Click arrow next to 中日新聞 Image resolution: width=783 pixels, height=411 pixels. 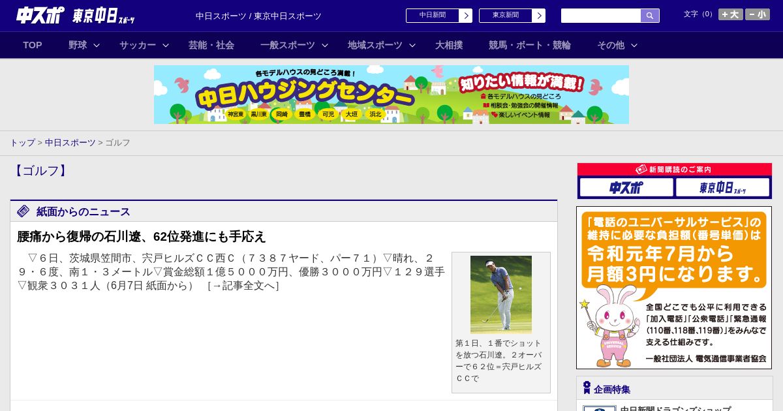[x=466, y=16]
